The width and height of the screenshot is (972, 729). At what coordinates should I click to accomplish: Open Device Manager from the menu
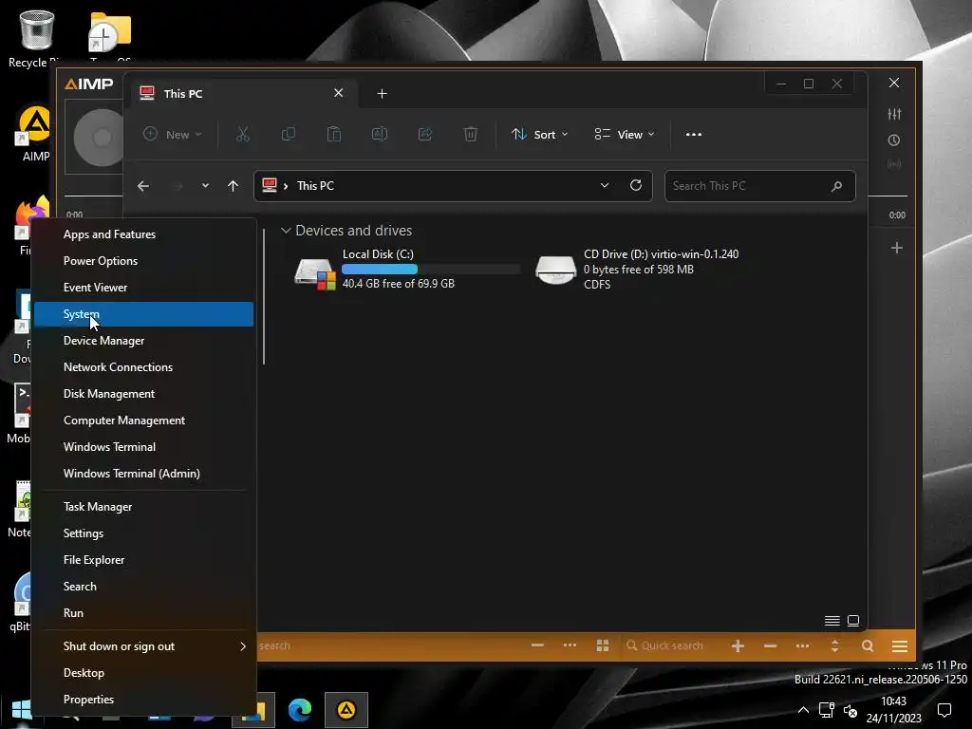144,341
